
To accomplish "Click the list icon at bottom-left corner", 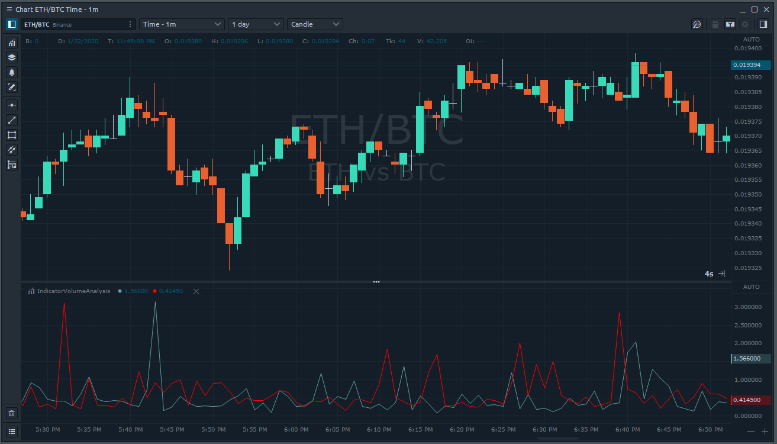I will [11, 432].
